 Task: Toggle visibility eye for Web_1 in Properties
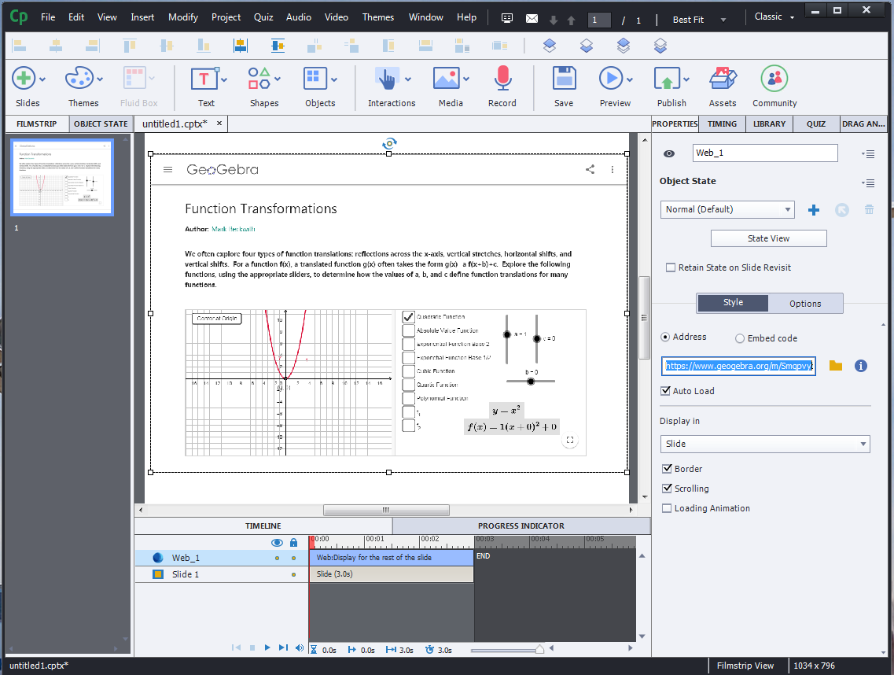coord(669,153)
